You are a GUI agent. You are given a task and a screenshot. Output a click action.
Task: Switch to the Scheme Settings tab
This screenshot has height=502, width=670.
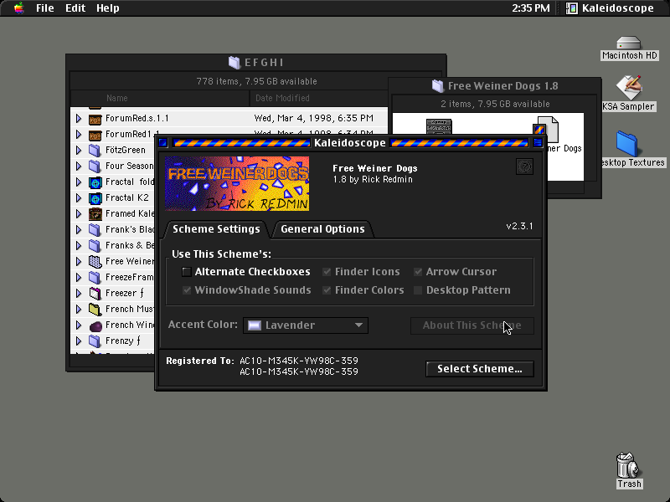(216, 229)
